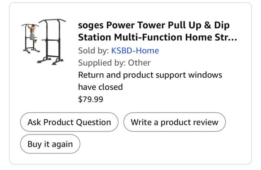Click the Sold by: label
This screenshot has width=261, height=170.
tap(94, 50)
